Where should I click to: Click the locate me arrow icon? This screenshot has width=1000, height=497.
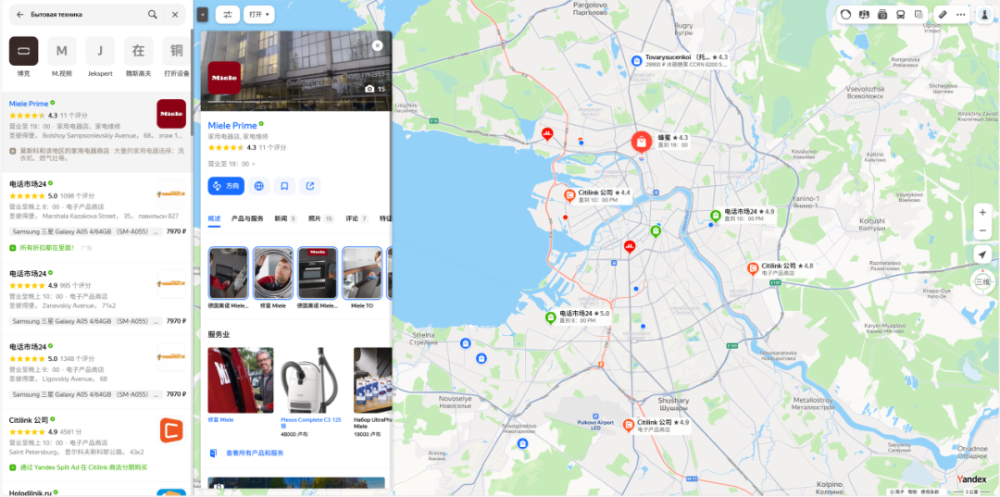[x=982, y=255]
